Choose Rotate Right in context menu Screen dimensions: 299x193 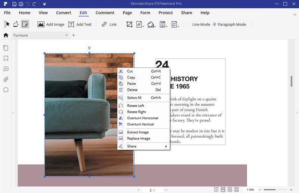[x=144, y=112]
